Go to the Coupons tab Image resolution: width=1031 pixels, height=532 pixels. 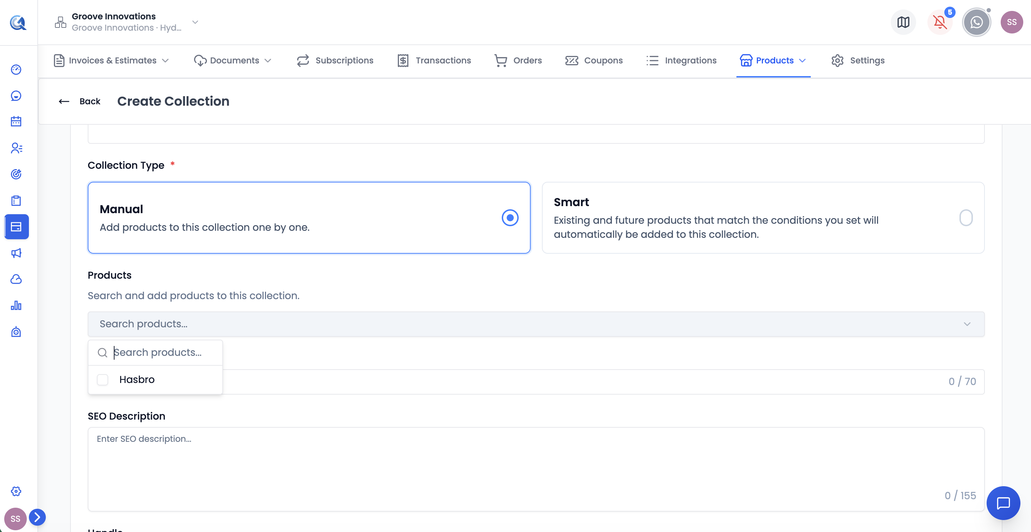click(x=594, y=61)
